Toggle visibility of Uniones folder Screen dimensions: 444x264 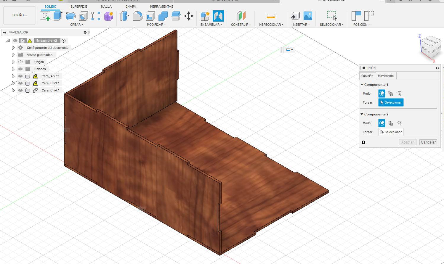[x=20, y=69]
